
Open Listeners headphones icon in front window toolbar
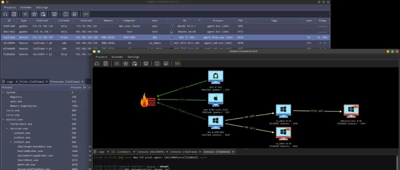(97, 64)
